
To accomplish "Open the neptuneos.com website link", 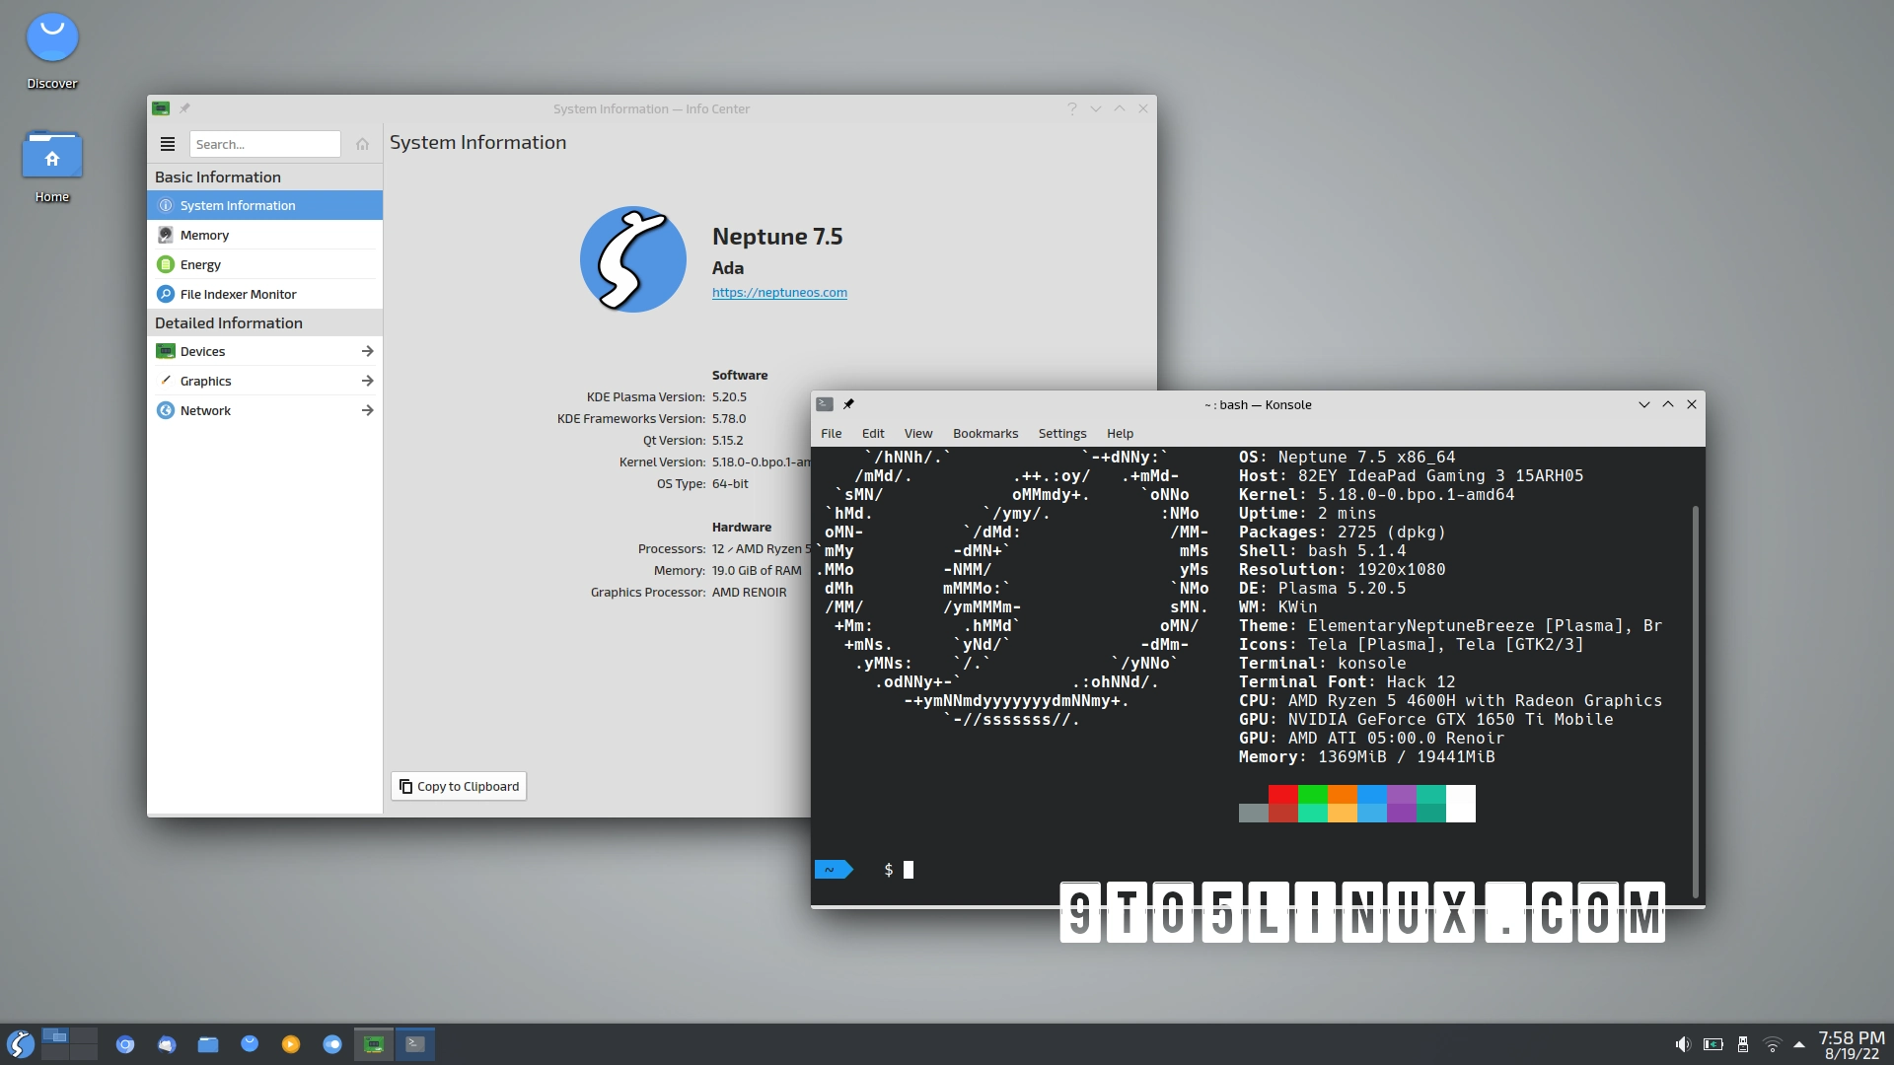I will coord(779,293).
